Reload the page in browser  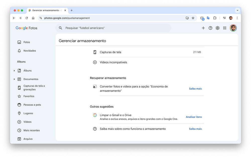[27, 18]
